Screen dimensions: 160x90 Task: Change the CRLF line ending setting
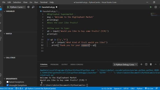point(132,88)
